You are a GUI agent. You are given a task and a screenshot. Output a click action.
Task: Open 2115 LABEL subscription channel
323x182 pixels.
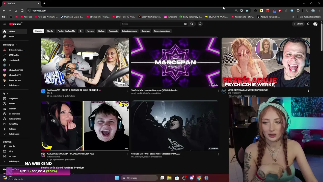pos(14,55)
